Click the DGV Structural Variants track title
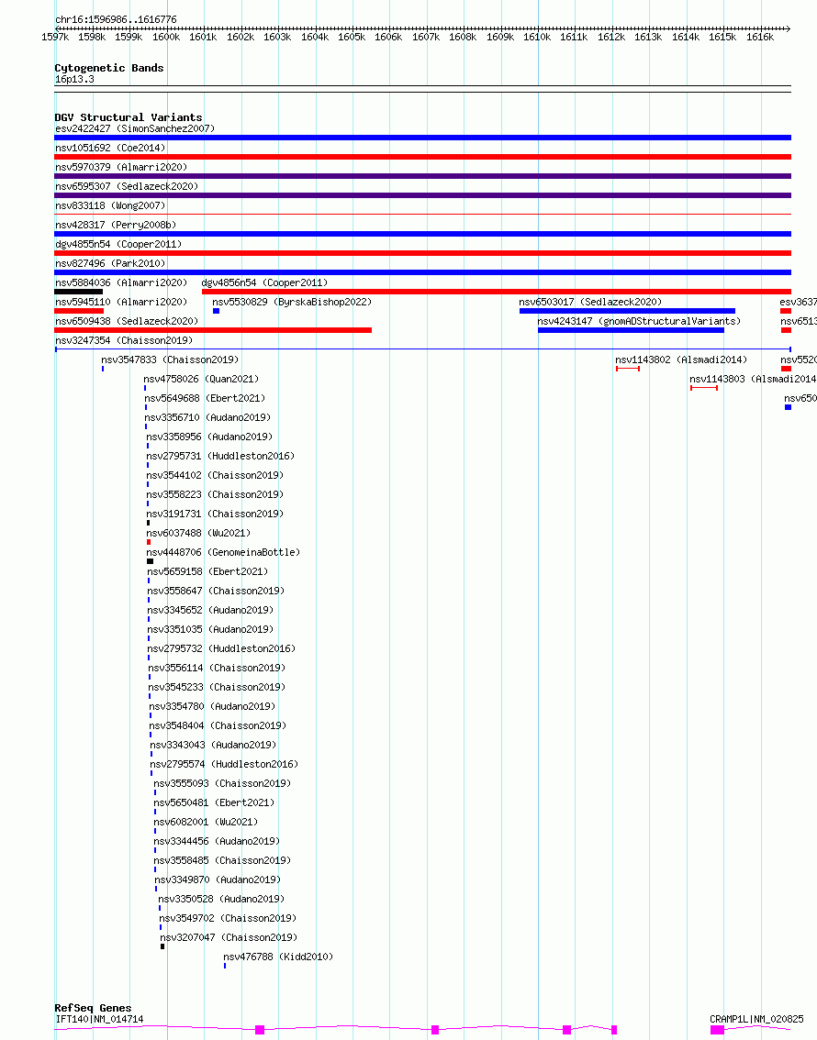Screen dimensions: 817x1040 pyautogui.click(x=129, y=116)
